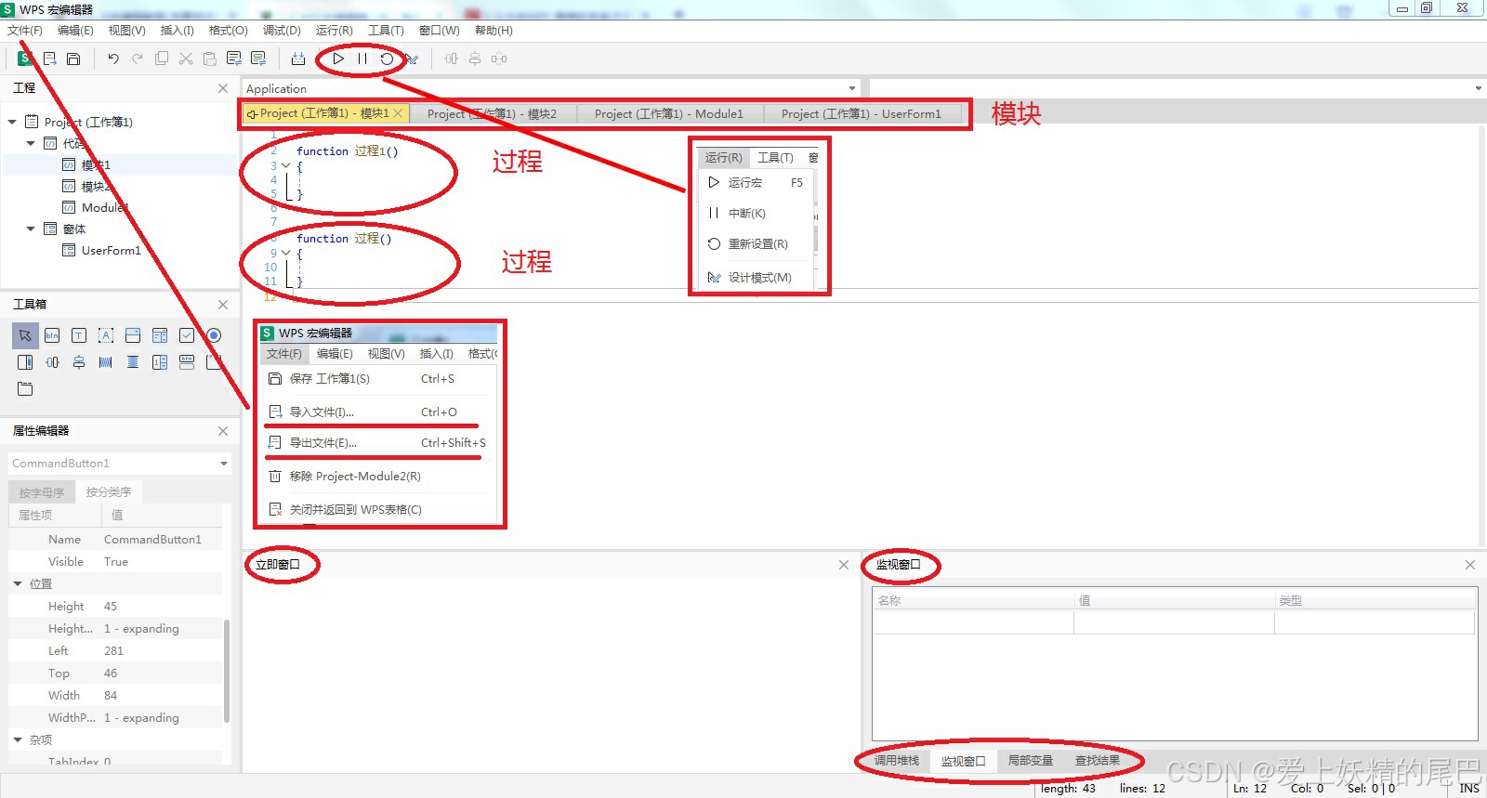
Task: Close the 模块1 editor tab
Action: [x=398, y=113]
